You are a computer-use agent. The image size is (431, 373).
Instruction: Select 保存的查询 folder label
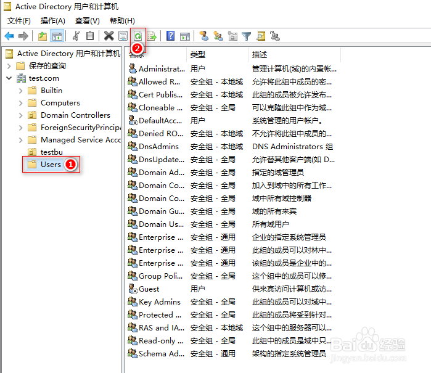coord(47,66)
